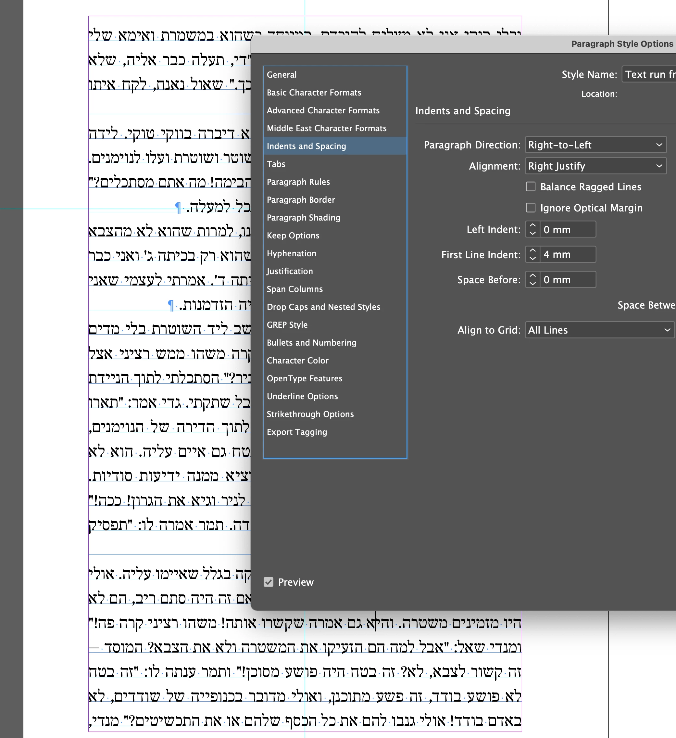Select Export Tagging category
Viewport: 676px width, 738px height.
296,432
